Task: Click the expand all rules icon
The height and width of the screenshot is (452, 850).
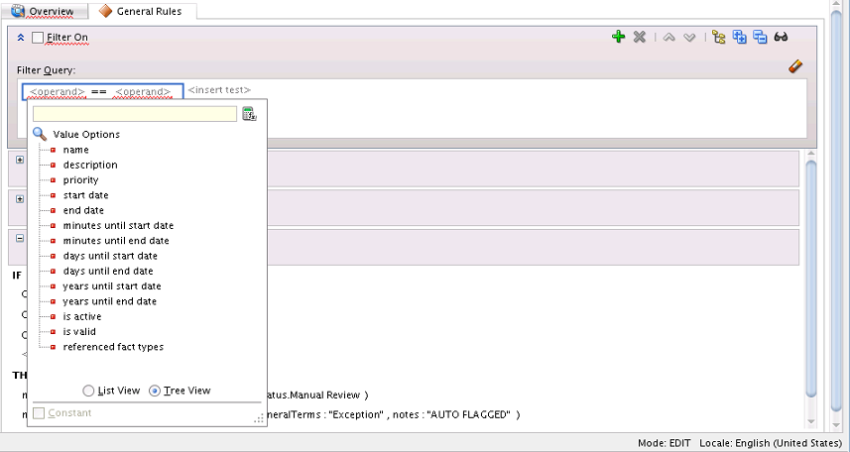Action: coord(740,37)
